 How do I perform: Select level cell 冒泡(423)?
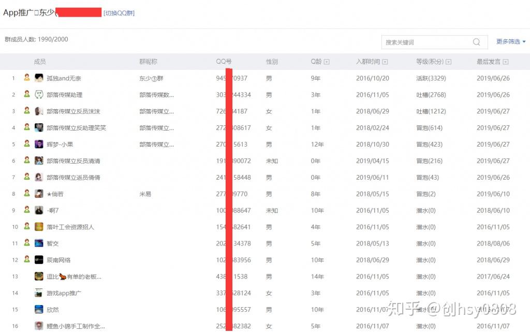(429, 144)
